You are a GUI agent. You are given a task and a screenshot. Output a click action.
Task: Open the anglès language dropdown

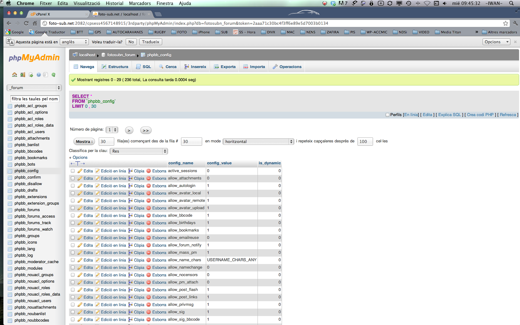coord(74,42)
